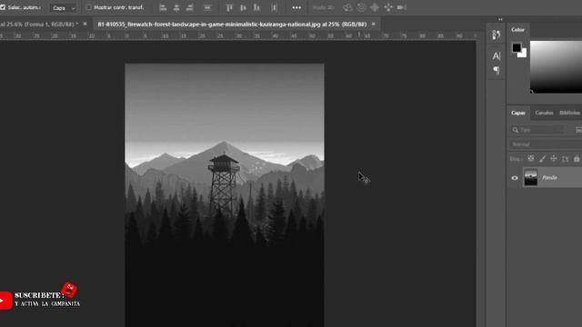The image size is (582, 327).
Task: Open the Capa auto-select dropdown
Action: point(63,8)
